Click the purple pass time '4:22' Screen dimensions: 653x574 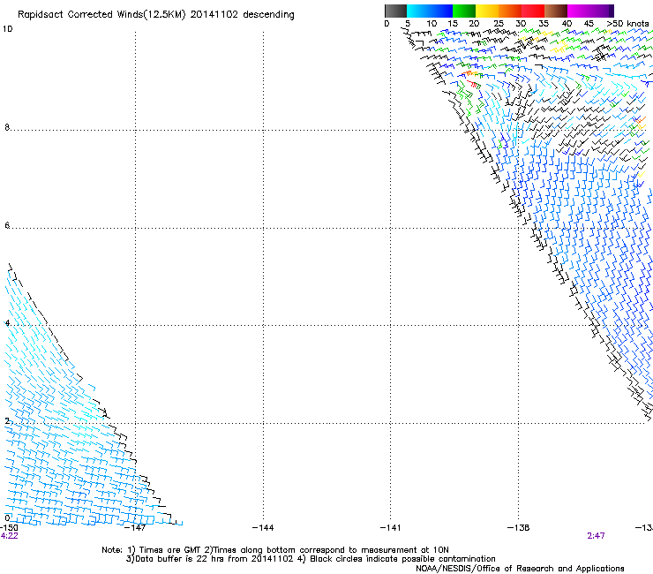click(9, 536)
